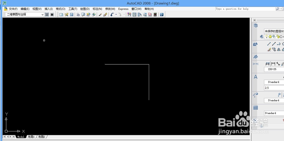The height and width of the screenshot is (141, 284).
Task: Click the 2.5 text height field
Action: (x=274, y=88)
